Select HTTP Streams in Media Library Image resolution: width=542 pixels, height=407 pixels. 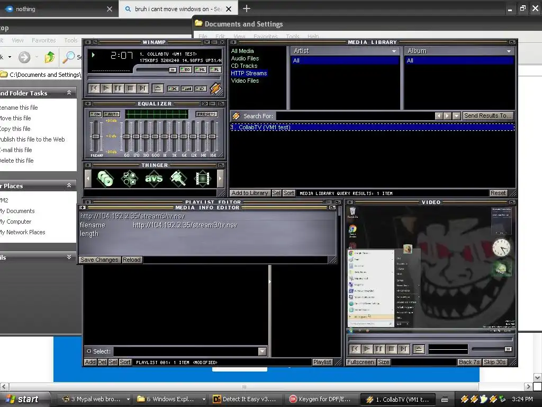coord(249,73)
